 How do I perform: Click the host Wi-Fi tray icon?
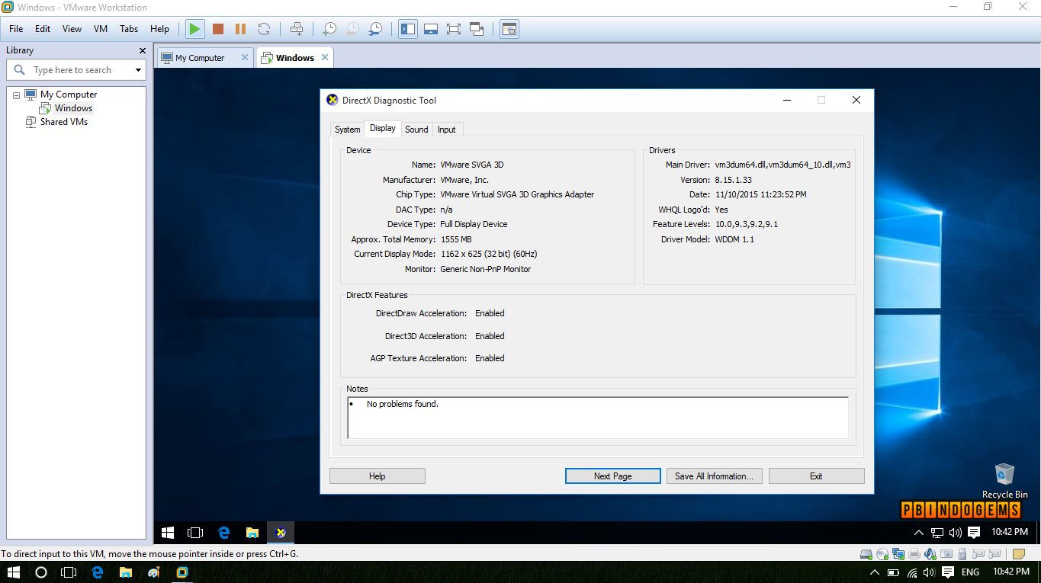(x=912, y=572)
